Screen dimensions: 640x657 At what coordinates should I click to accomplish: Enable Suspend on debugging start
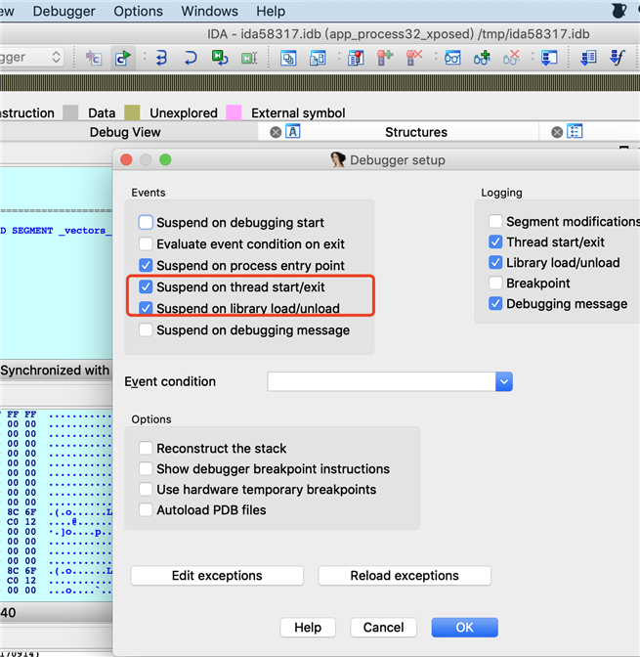coord(146,223)
